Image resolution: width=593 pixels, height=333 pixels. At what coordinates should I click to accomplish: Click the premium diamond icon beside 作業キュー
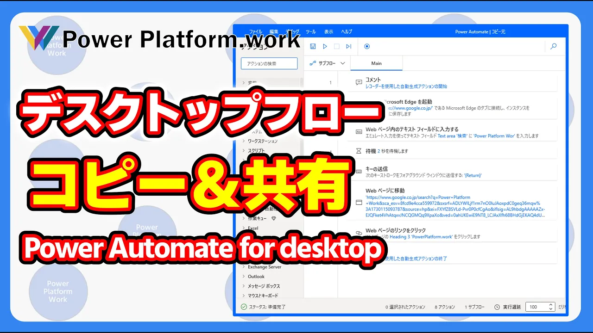[x=274, y=218]
